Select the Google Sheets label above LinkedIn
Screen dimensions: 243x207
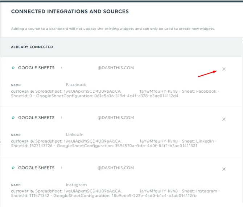36,118
